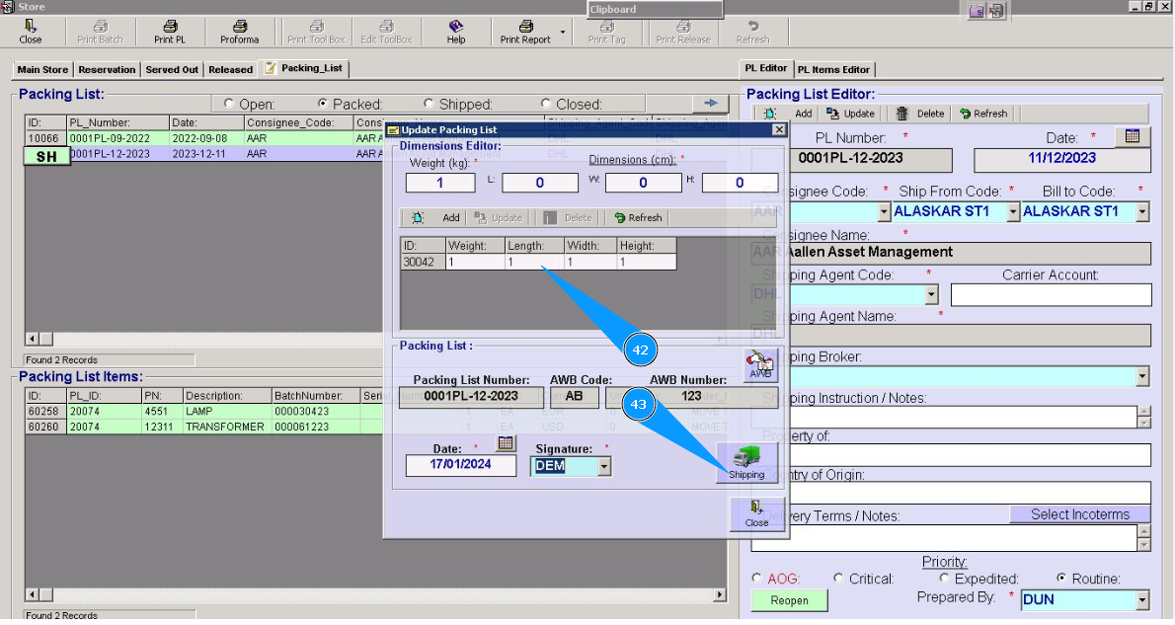Click Delete in Dimensions Editor toolbar
1175x625 pixels.
coord(568,217)
